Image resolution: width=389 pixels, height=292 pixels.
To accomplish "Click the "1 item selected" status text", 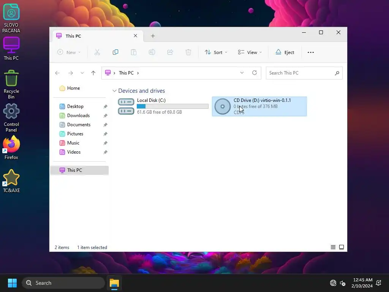I will click(x=92, y=247).
